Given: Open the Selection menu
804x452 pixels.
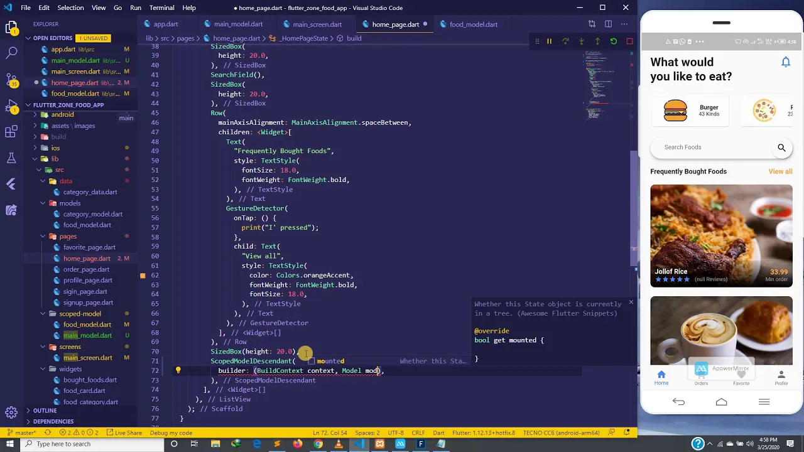Looking at the screenshot, I should pos(70,8).
